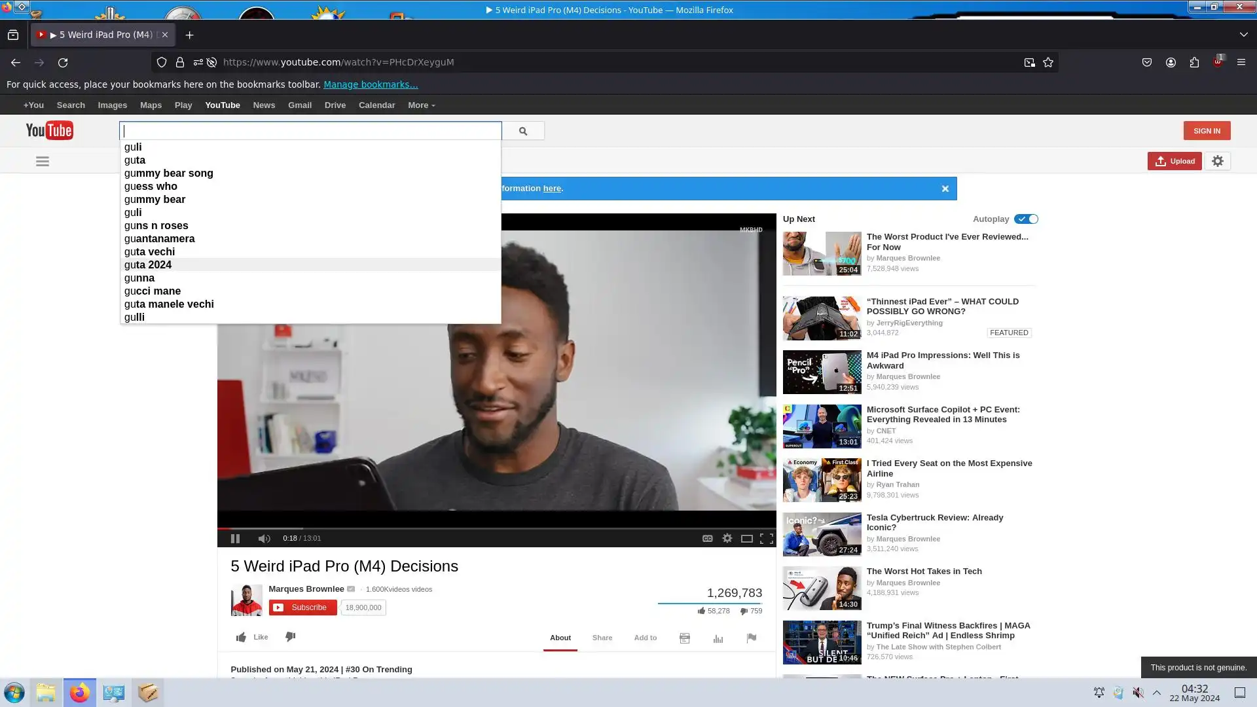Screen dimensions: 1257x707
Task: Mute the video player volume
Action: click(264, 539)
